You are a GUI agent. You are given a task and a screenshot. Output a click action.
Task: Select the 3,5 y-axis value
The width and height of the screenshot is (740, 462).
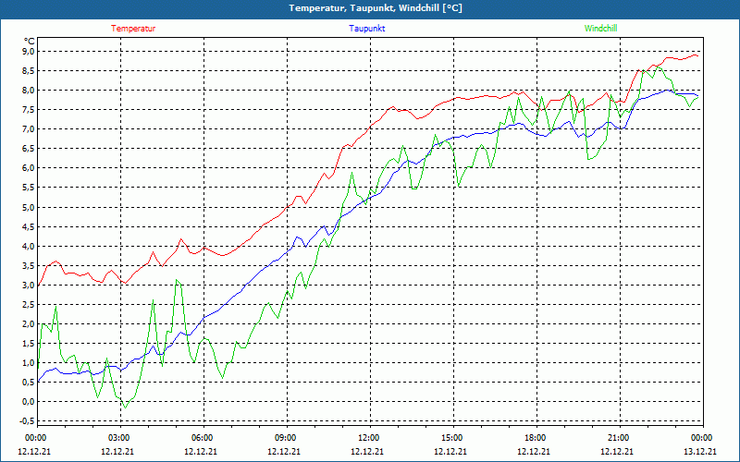coord(29,265)
